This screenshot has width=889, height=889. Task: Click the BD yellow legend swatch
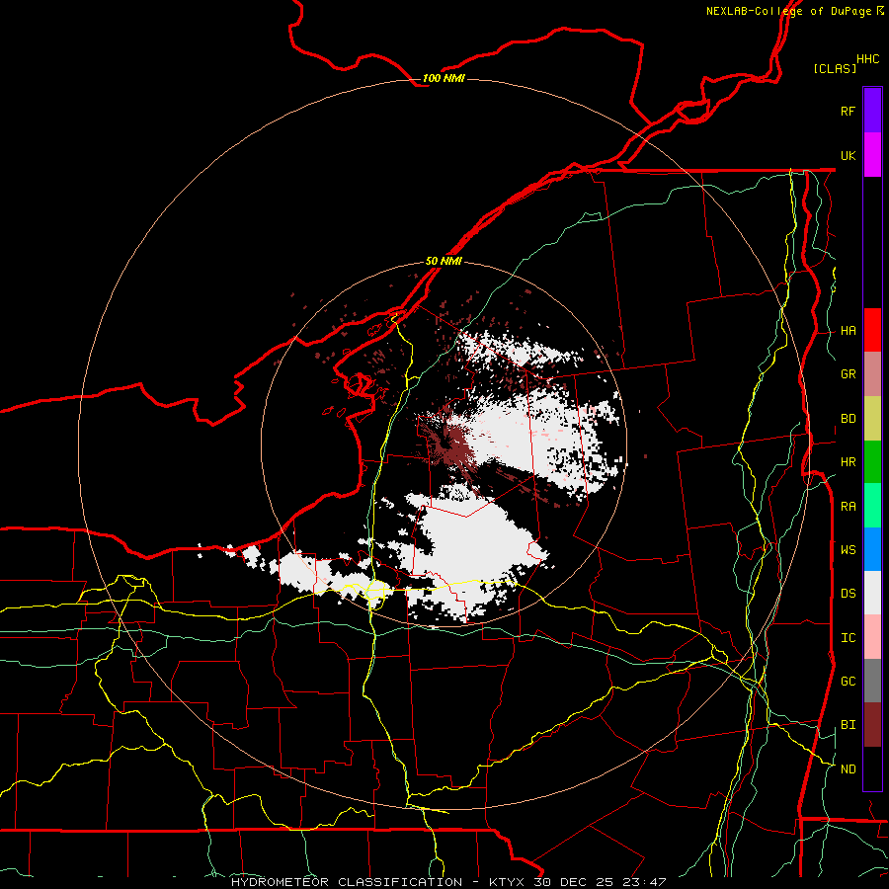coord(872,419)
